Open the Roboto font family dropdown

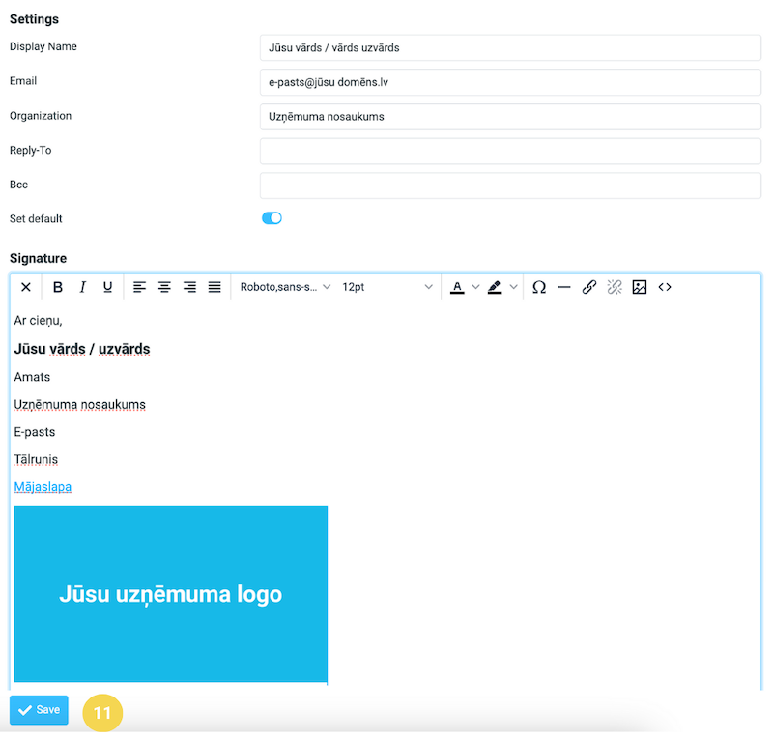click(x=285, y=287)
